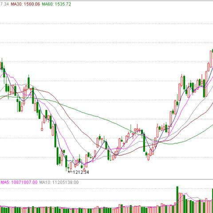Click the partial 7.34 value at top-left

click(4, 4)
